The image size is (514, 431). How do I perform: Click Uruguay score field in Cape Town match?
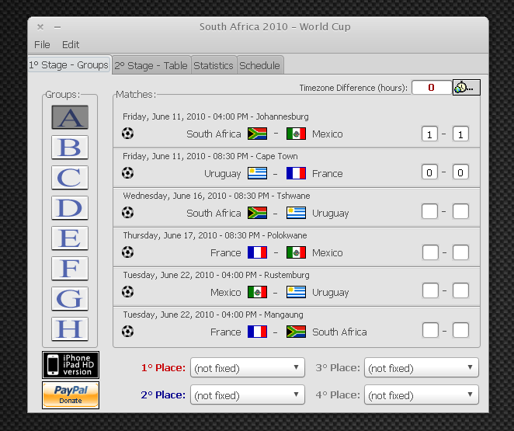pos(429,172)
